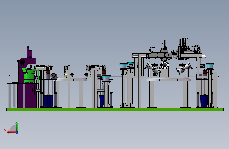Screen dimensions: 229x149
Task: Click the red X axis arrow of triad
Action: click(12, 132)
